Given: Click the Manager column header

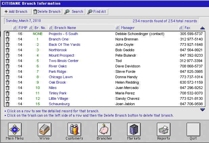Looking at the screenshot, I should pos(128,28).
